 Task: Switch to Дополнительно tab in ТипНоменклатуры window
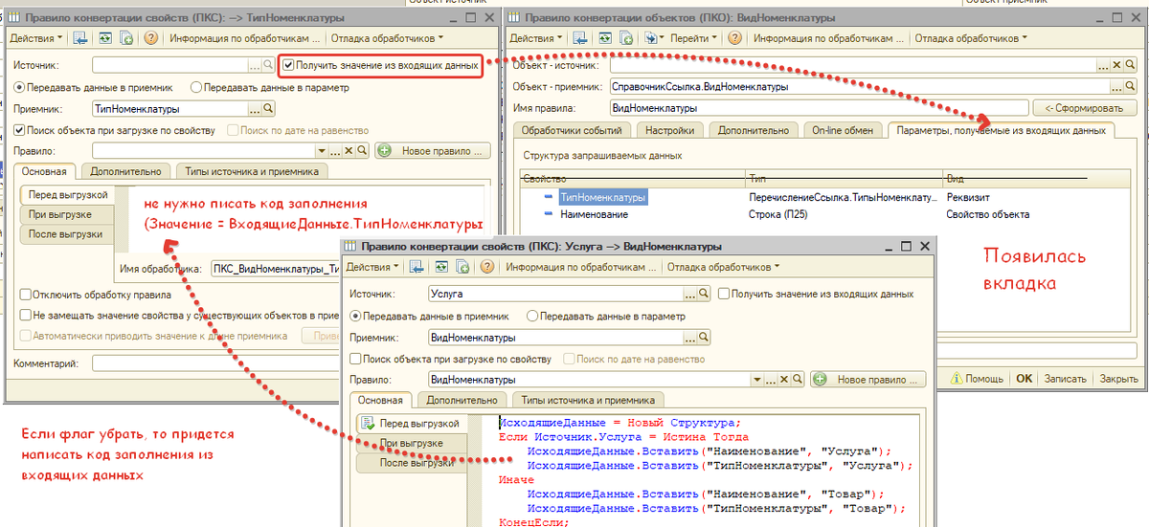click(125, 171)
